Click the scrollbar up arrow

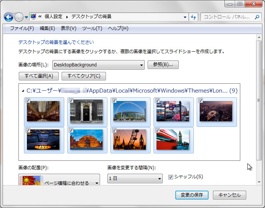coord(259,37)
